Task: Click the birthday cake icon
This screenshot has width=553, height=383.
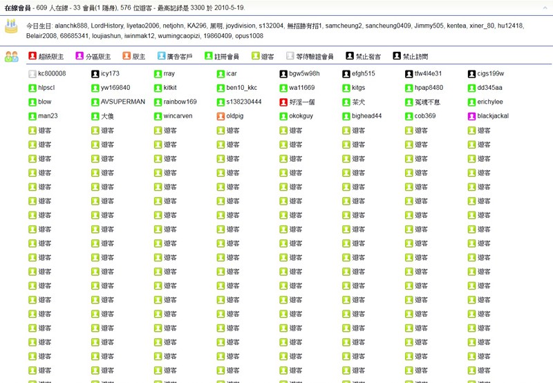Action: [11, 26]
